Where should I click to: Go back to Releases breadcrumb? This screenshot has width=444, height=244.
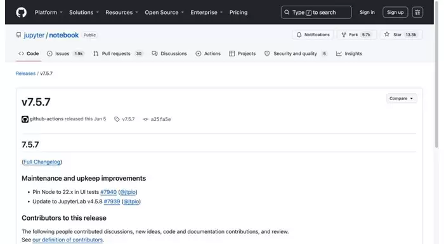coord(25,74)
